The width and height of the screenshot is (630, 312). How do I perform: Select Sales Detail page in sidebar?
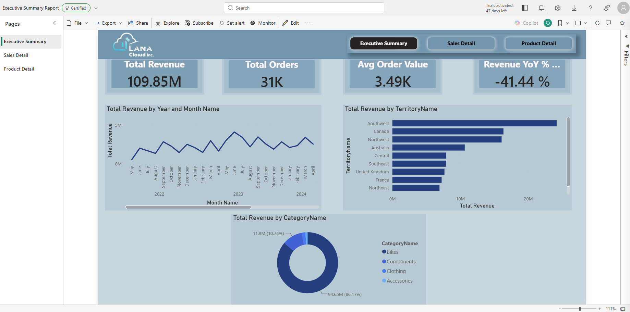pos(31,55)
